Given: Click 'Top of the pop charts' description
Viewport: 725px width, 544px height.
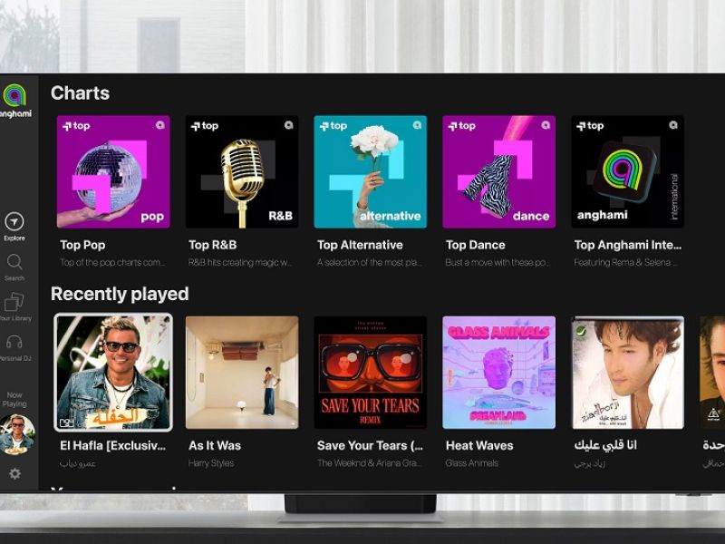Looking at the screenshot, I should [x=112, y=262].
